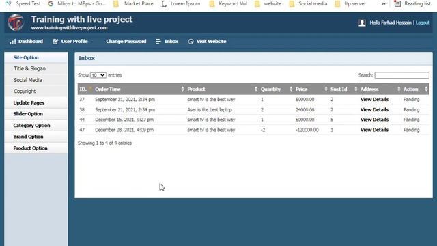Sort table by Order Time column
The width and height of the screenshot is (437, 246).
139,90
